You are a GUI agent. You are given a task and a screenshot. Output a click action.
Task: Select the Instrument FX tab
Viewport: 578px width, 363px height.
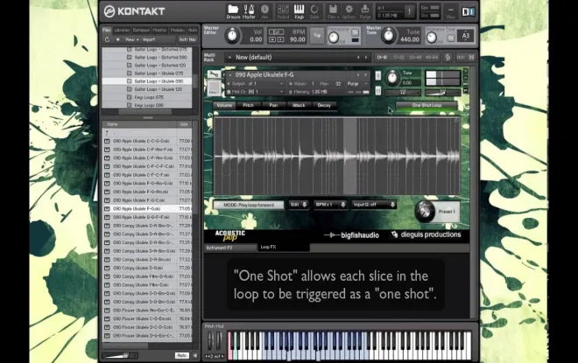click(x=230, y=248)
